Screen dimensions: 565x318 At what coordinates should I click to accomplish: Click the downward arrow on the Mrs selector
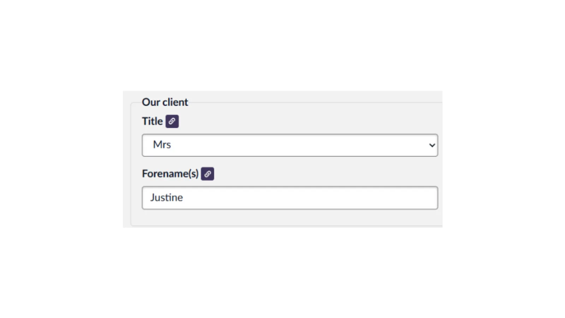pos(432,145)
